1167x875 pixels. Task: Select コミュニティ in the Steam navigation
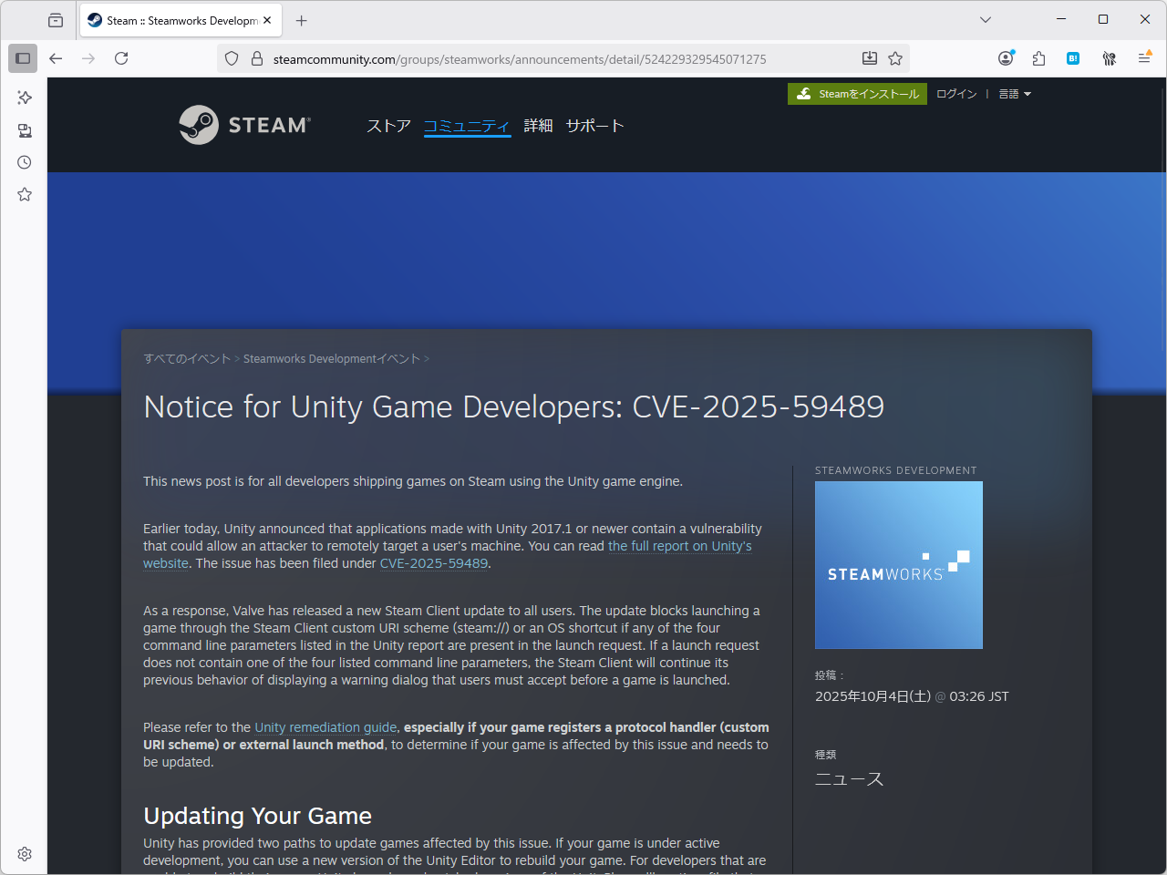tap(467, 126)
